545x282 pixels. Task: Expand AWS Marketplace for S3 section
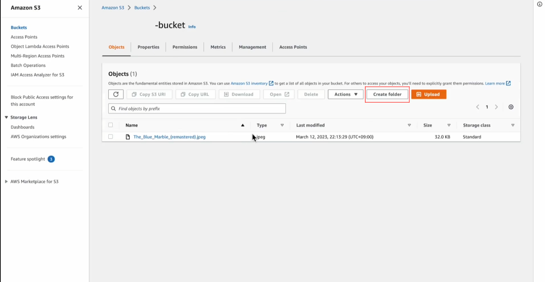[6, 182]
